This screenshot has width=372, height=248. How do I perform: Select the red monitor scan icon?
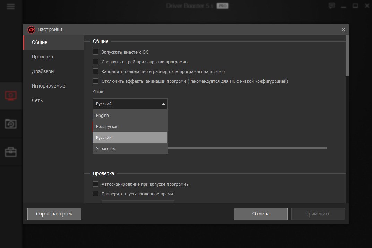click(x=11, y=95)
